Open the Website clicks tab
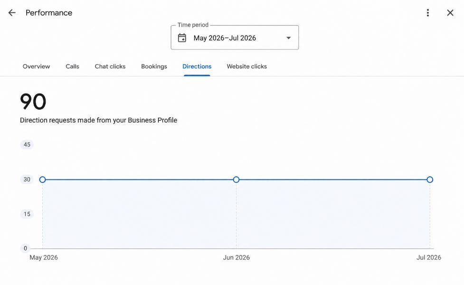 (247, 66)
